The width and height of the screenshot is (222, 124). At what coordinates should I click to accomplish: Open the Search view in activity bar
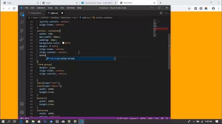(x=22, y=22)
